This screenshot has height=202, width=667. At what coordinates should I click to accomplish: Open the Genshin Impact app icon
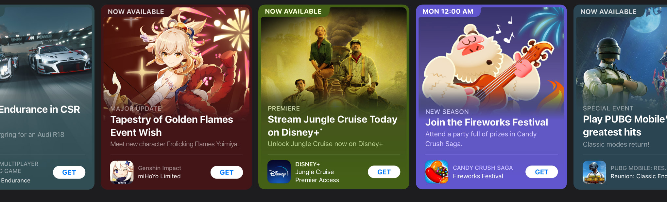[x=122, y=172]
